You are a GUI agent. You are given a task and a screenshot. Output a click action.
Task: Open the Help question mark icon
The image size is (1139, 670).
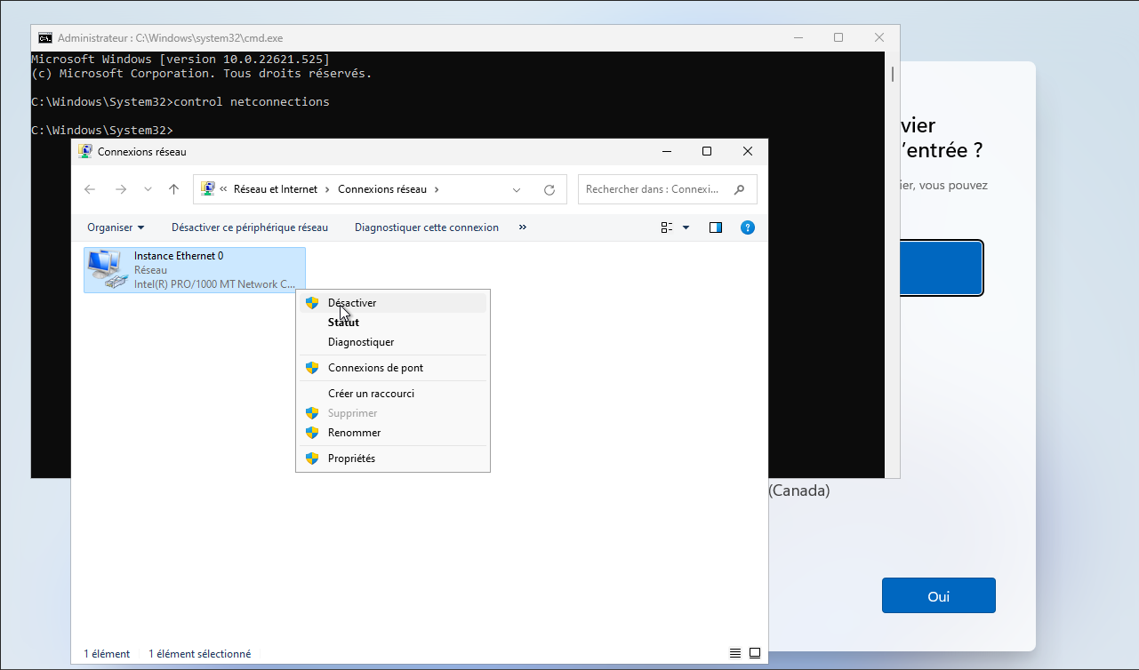click(x=748, y=227)
